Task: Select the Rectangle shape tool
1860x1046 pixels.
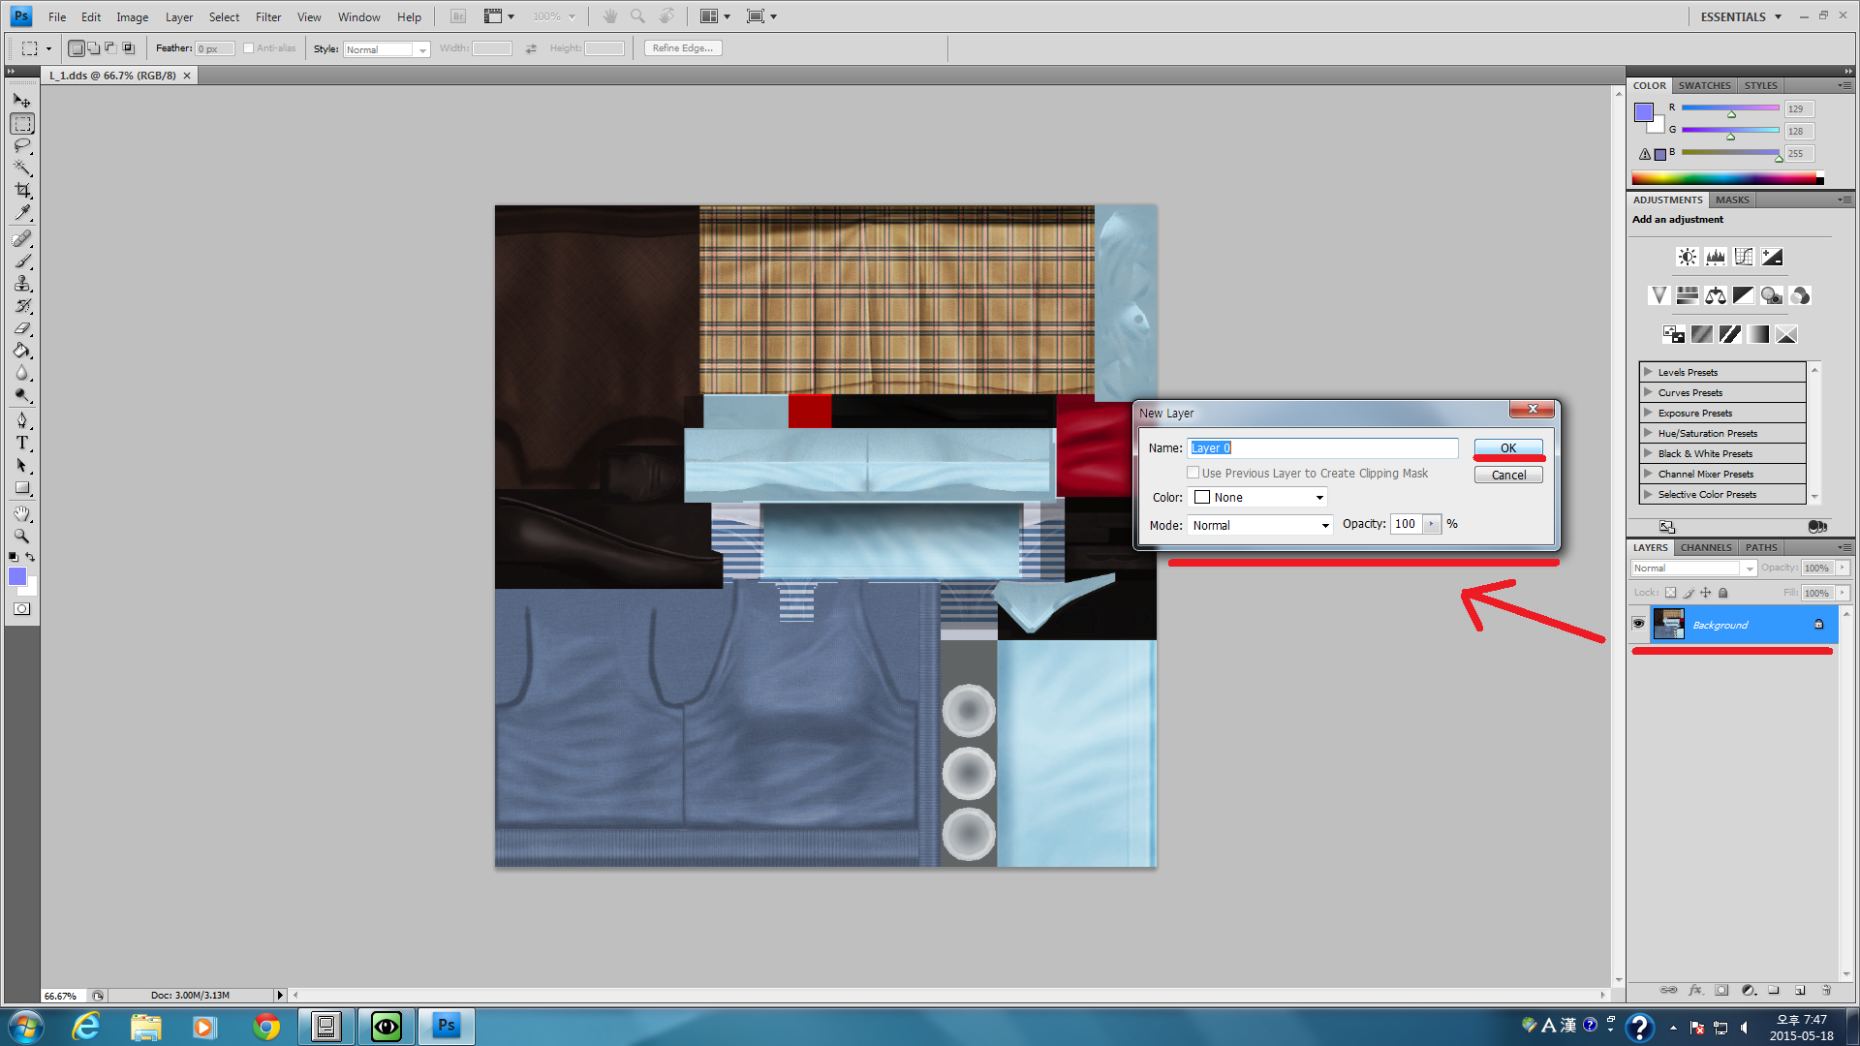Action: [x=22, y=488]
